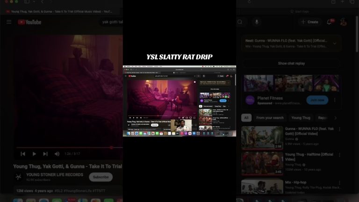Go to the YouTube home logo

tap(29, 22)
